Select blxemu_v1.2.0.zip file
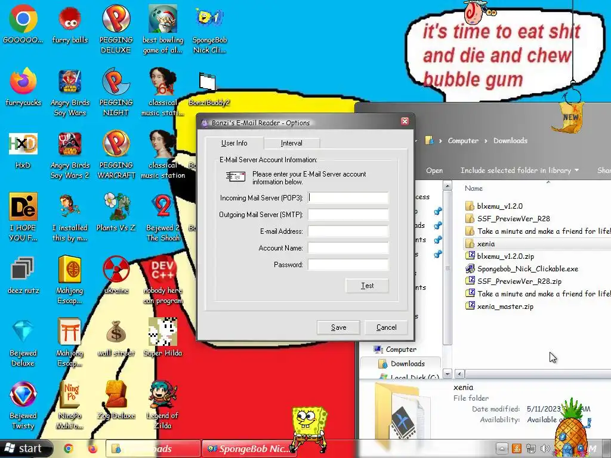611x458 pixels. (499, 256)
